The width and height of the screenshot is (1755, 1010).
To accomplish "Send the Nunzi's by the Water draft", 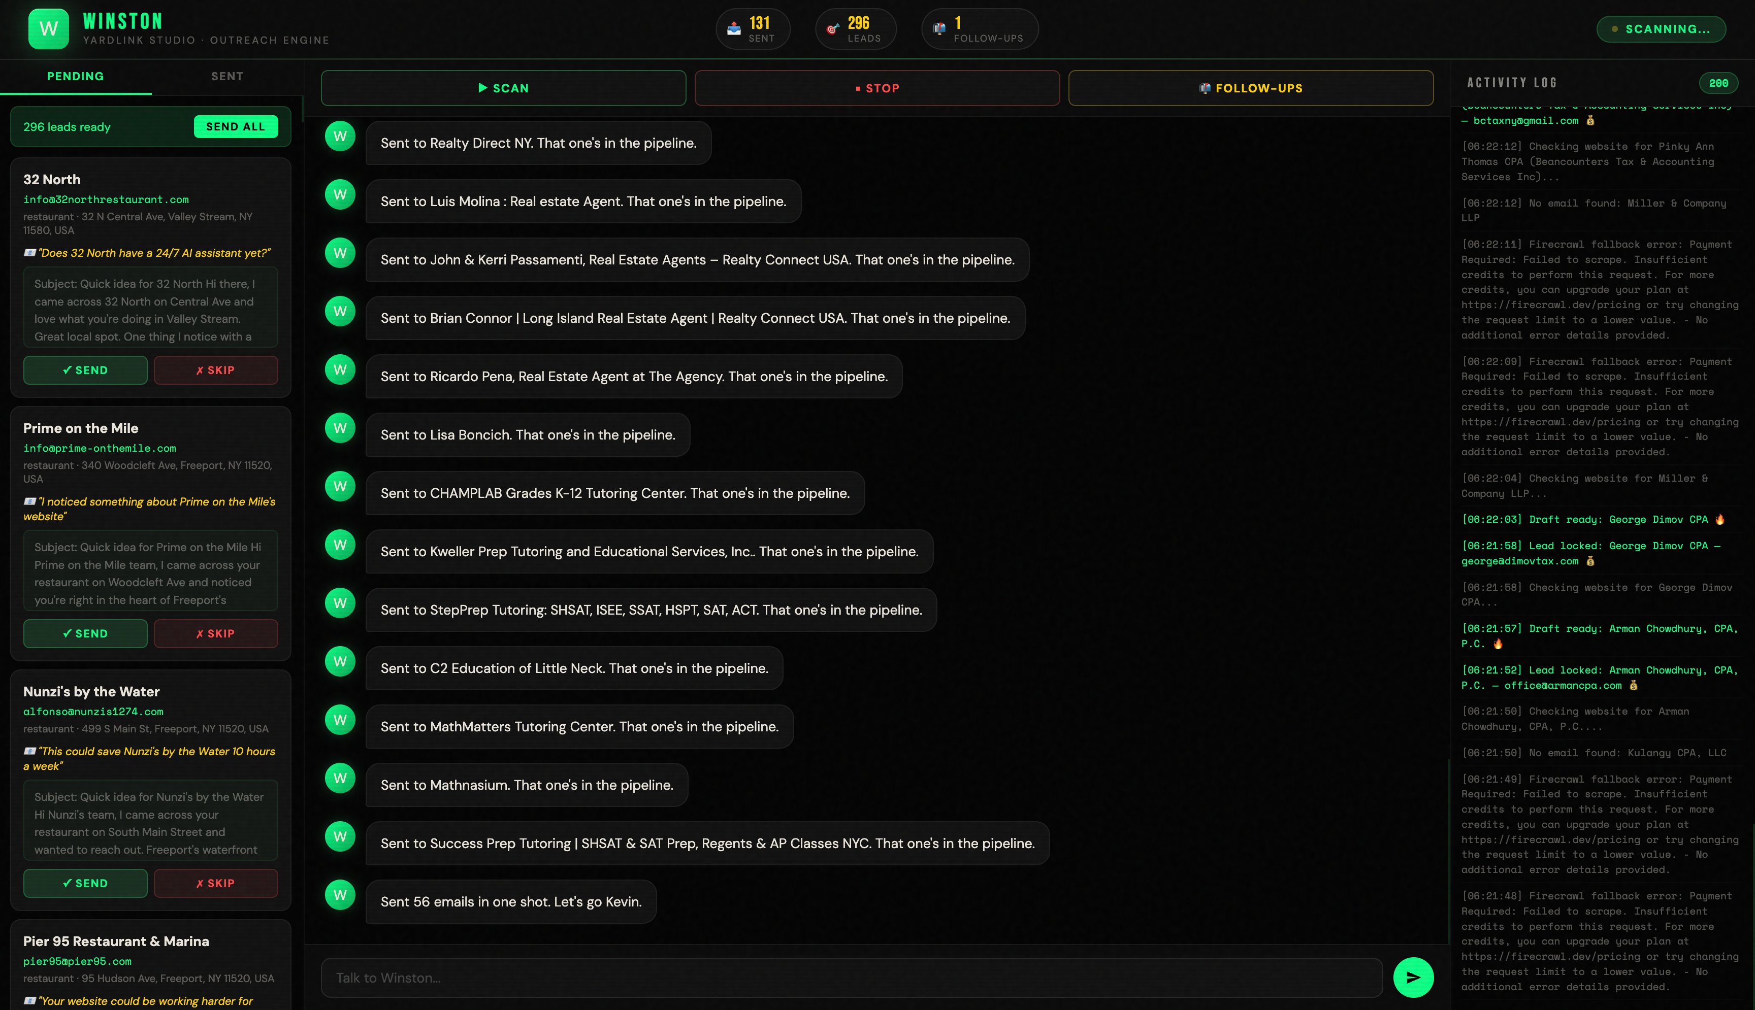I will (x=85, y=883).
